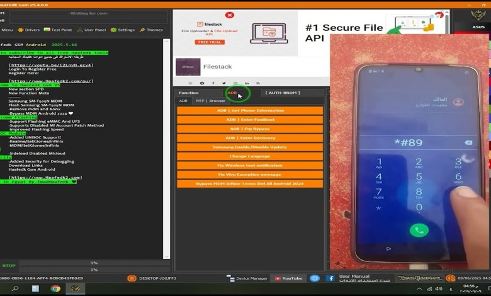The width and height of the screenshot is (491, 296).
Task: Click the Change Language button
Action: [x=250, y=156]
